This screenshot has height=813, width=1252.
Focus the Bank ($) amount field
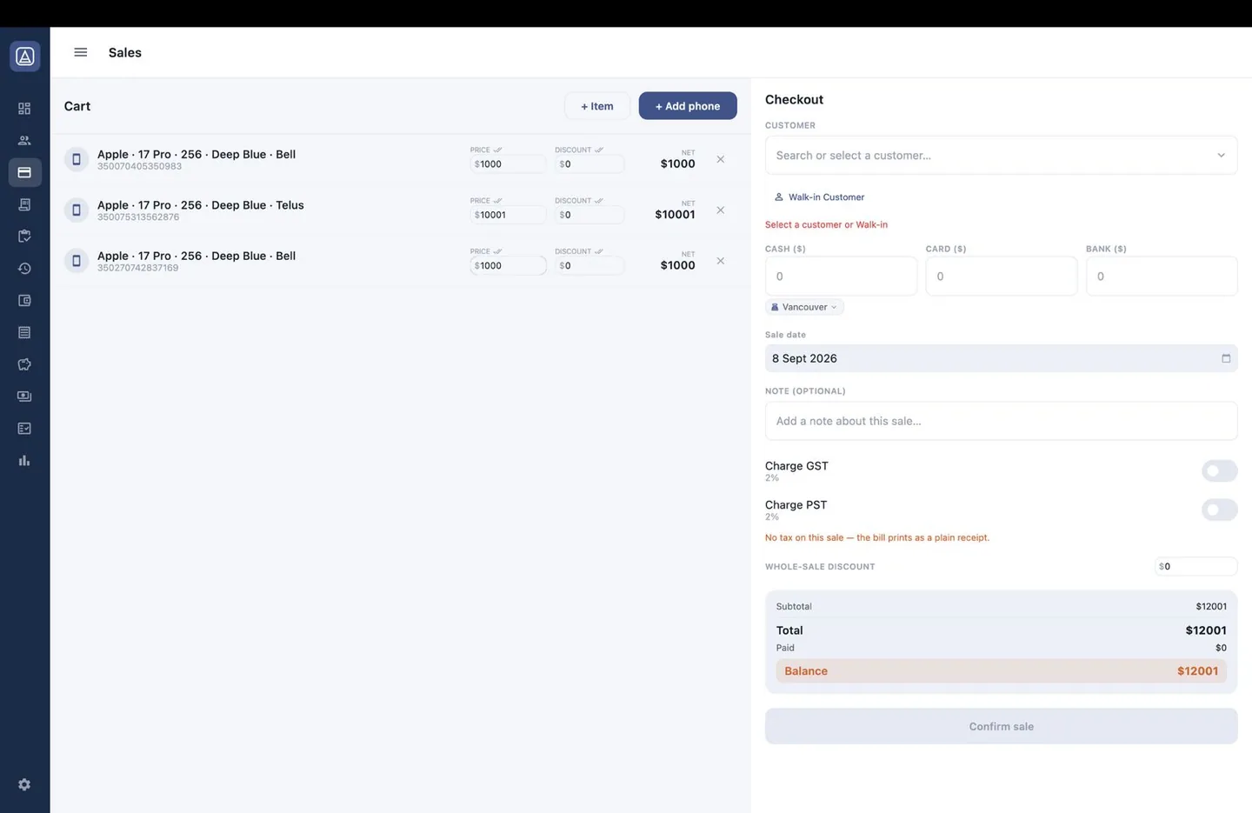[x=1161, y=276]
